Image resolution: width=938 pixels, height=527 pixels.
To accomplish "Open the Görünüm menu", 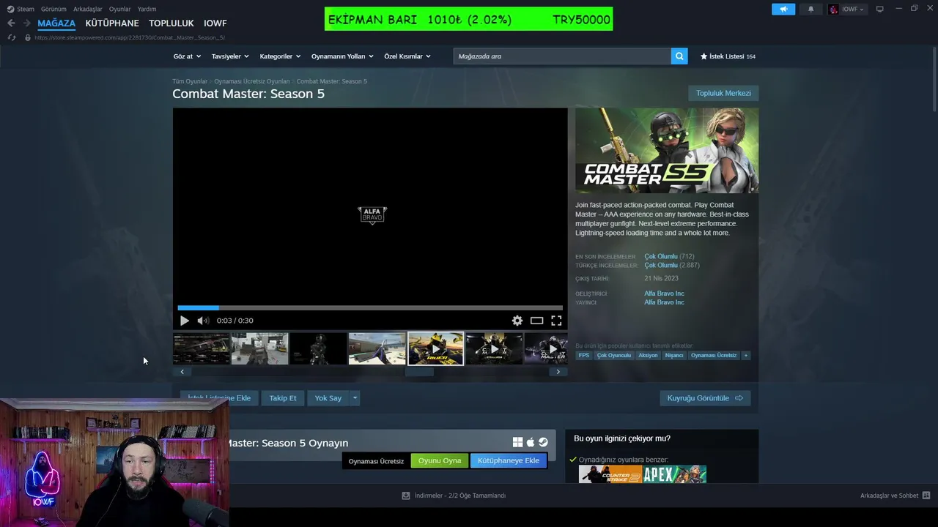I will click(53, 9).
